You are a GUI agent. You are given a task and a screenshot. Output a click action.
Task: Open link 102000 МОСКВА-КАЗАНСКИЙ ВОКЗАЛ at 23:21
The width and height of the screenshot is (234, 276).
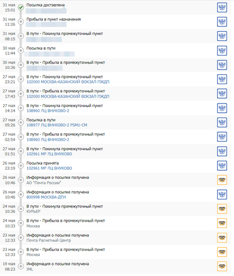coord(68,82)
